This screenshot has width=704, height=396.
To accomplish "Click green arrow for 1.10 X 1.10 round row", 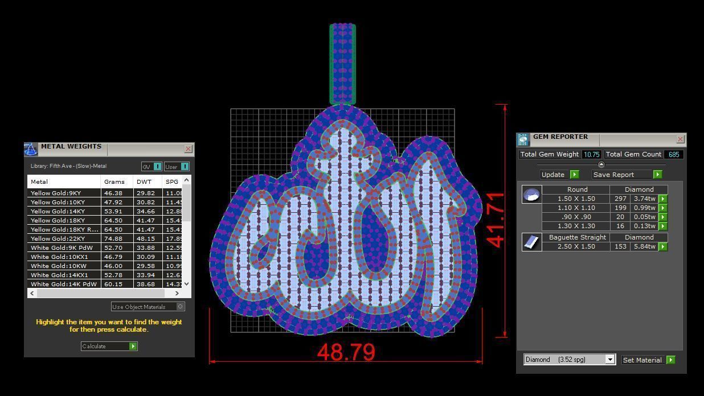I will pyautogui.click(x=663, y=208).
